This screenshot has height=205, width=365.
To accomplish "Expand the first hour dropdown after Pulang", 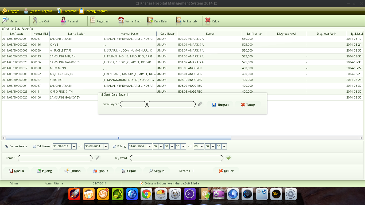I will [161, 146].
